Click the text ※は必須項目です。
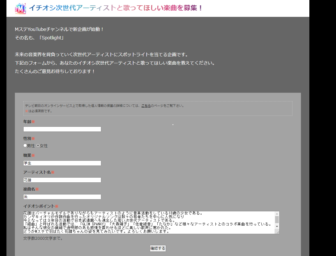This screenshot has width=336, height=256. [39, 111]
